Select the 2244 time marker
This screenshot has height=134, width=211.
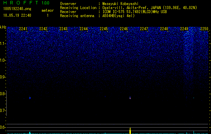pyautogui.click(x=84, y=29)
